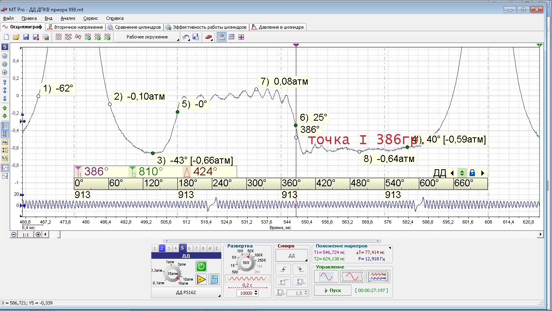Click the save-as floppy with red mark
Screen dimensions: 552x311
36,37
